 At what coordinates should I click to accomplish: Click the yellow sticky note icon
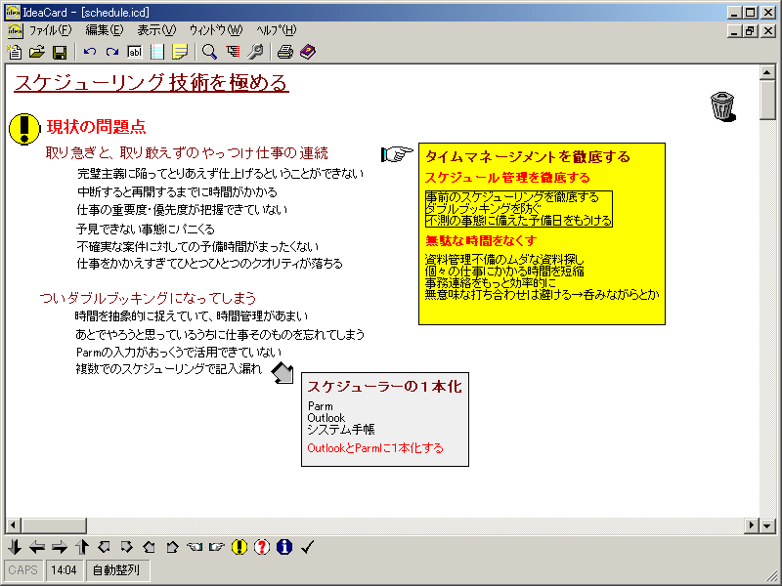click(x=180, y=52)
